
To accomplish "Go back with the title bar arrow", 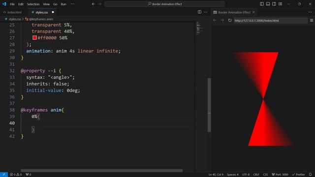I will tap(94, 4).
